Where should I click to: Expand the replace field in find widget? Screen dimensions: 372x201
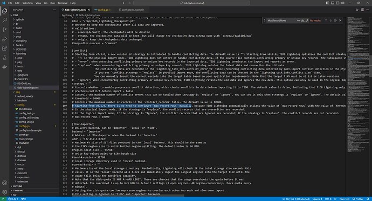(x=265, y=20)
